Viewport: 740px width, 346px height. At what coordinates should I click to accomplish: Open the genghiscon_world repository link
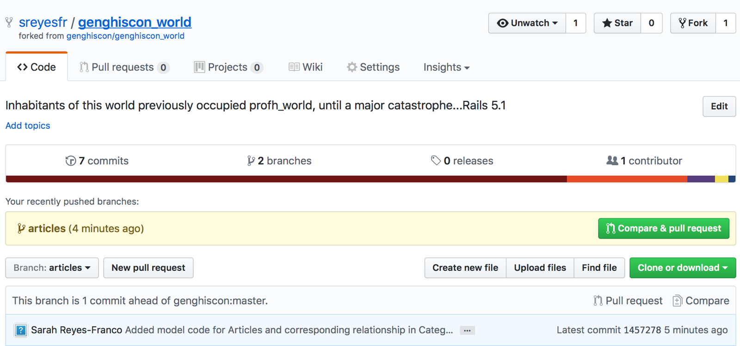[135, 22]
